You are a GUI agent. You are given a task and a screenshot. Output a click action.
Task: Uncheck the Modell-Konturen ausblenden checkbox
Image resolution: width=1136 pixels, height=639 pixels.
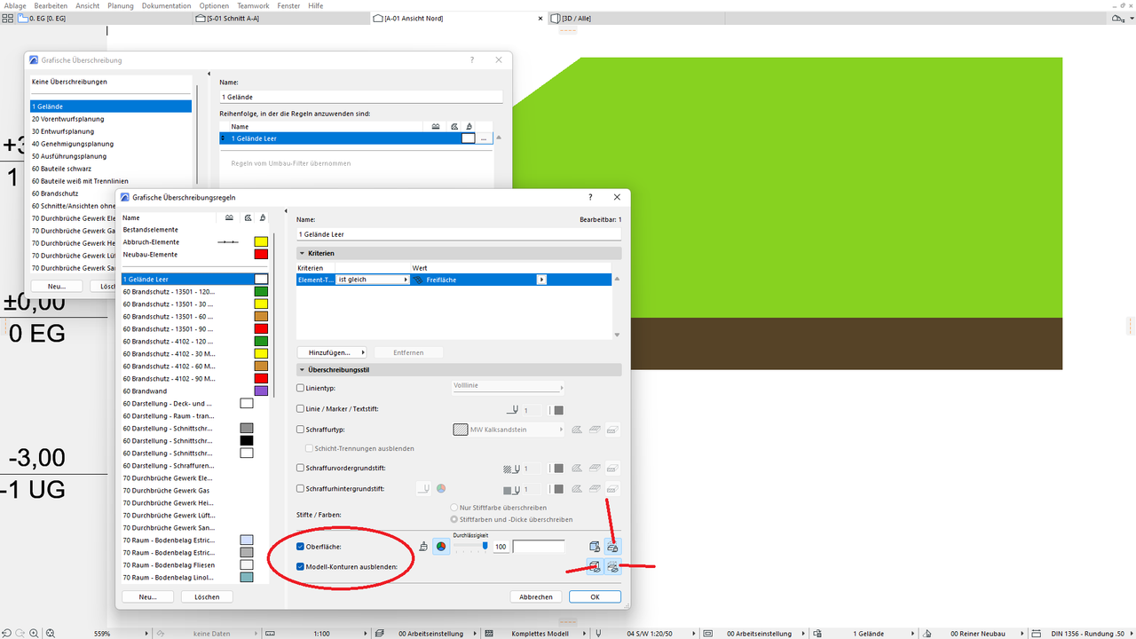coord(301,566)
